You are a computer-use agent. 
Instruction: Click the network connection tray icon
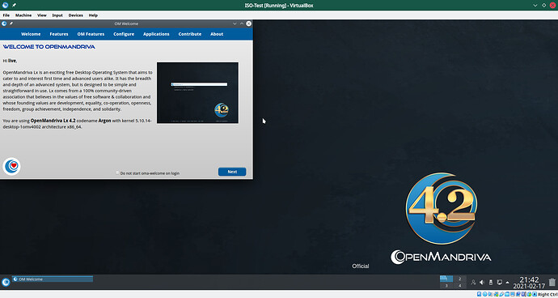pos(499,283)
